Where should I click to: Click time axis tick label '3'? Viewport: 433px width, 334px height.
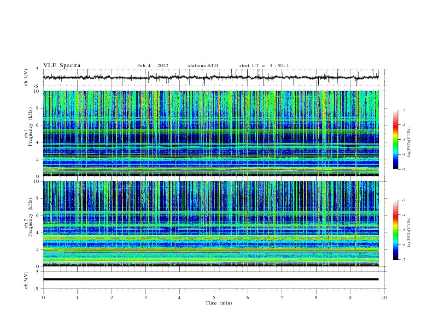click(145, 297)
